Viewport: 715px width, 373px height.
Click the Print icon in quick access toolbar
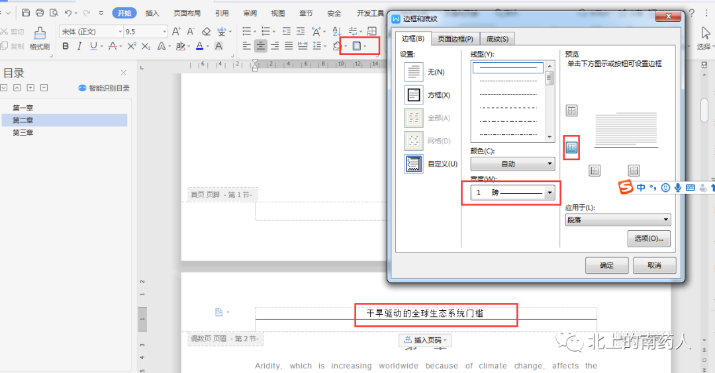40,13
